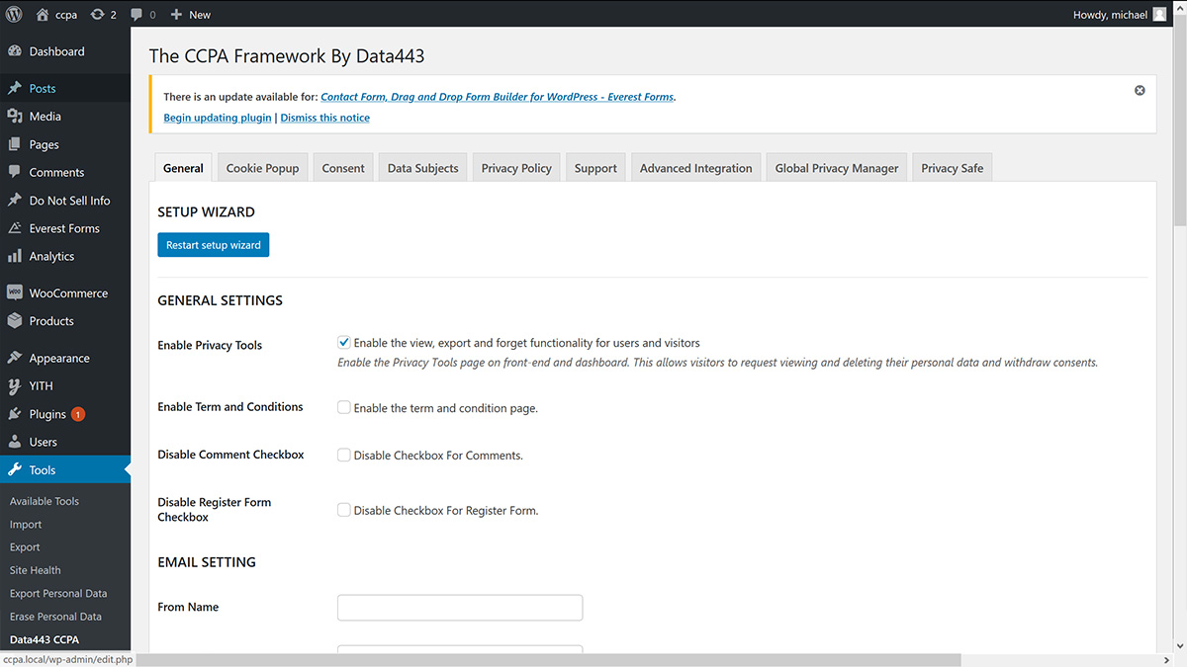This screenshot has height=667, width=1187.
Task: Click Howdy, michael account menu
Action: pos(1120,15)
